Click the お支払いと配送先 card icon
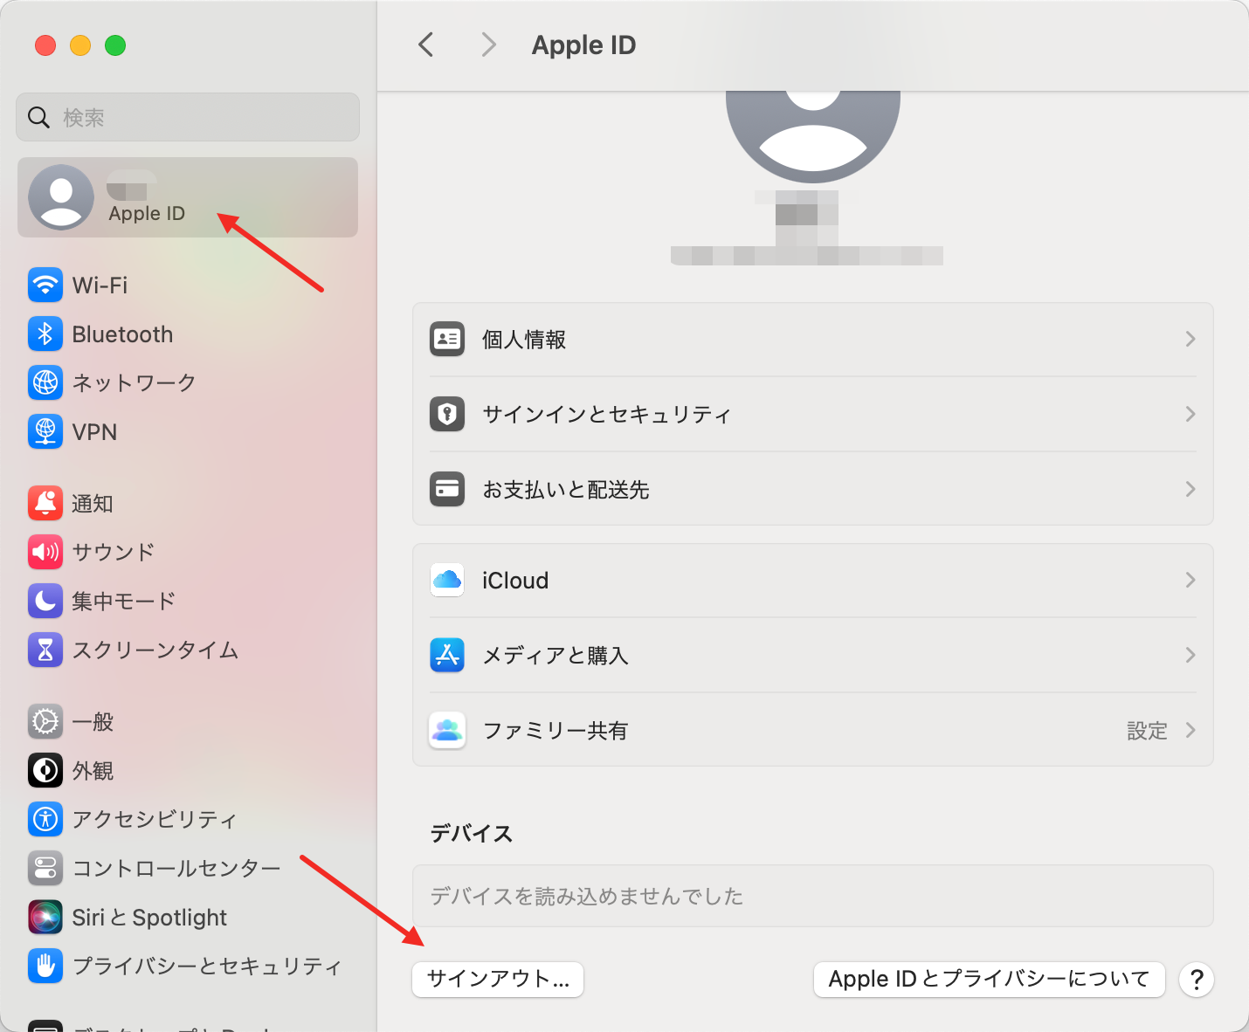 pyautogui.click(x=447, y=489)
